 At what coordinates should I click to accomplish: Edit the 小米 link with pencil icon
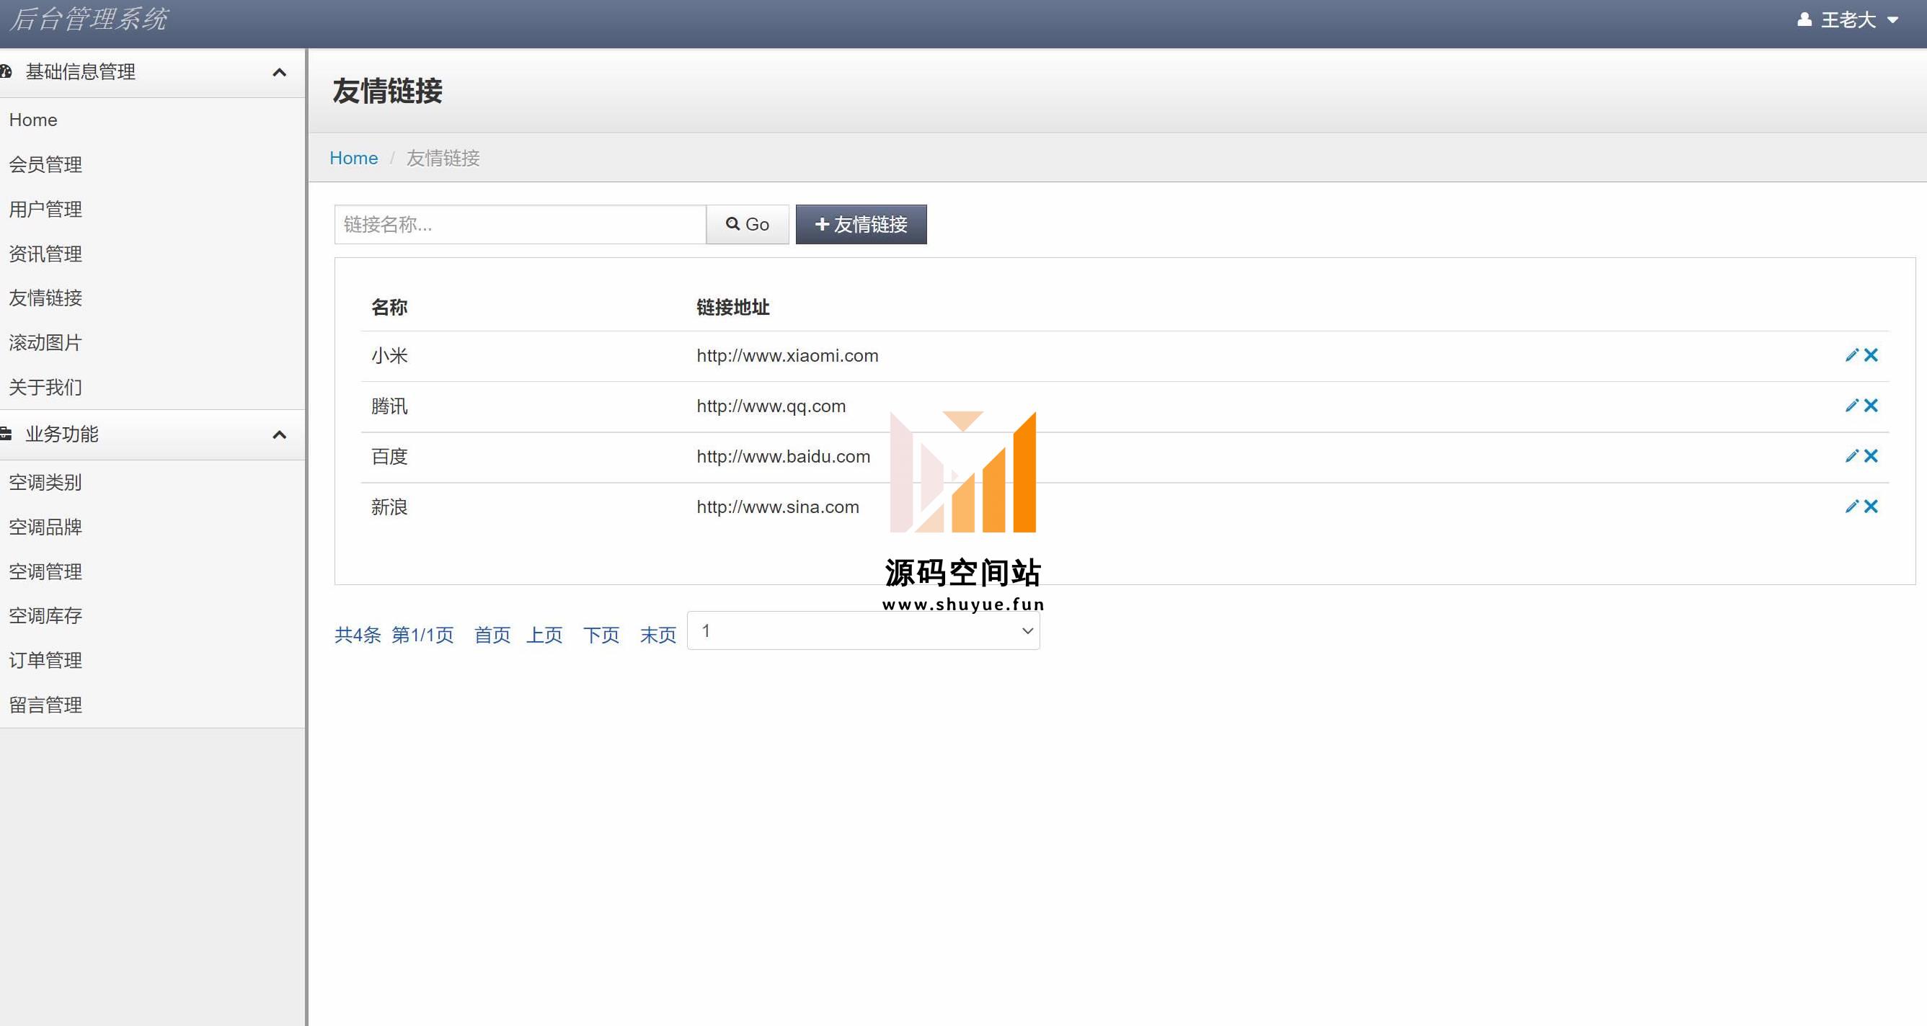[1851, 355]
